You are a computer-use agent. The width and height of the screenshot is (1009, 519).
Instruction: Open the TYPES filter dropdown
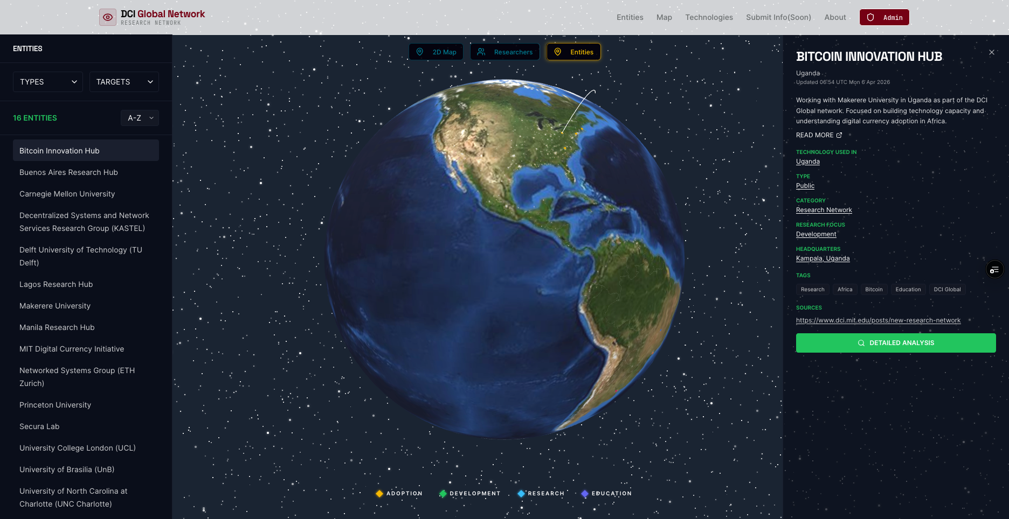48,82
